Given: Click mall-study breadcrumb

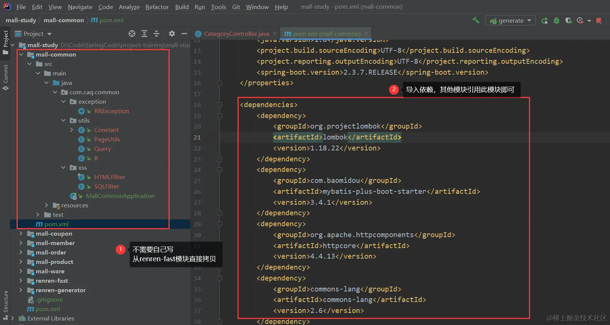Looking at the screenshot, I should [21, 20].
